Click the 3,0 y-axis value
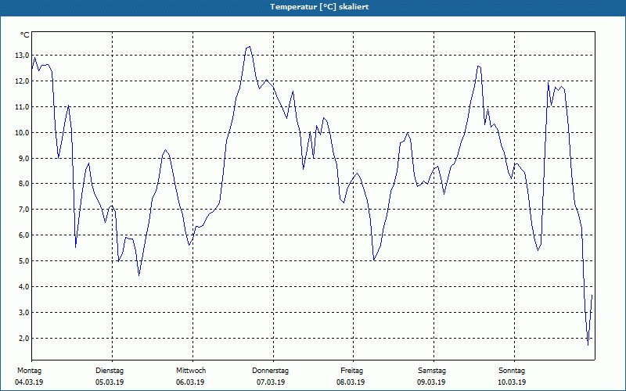Screen dimensions: 626x391 pos(23,312)
